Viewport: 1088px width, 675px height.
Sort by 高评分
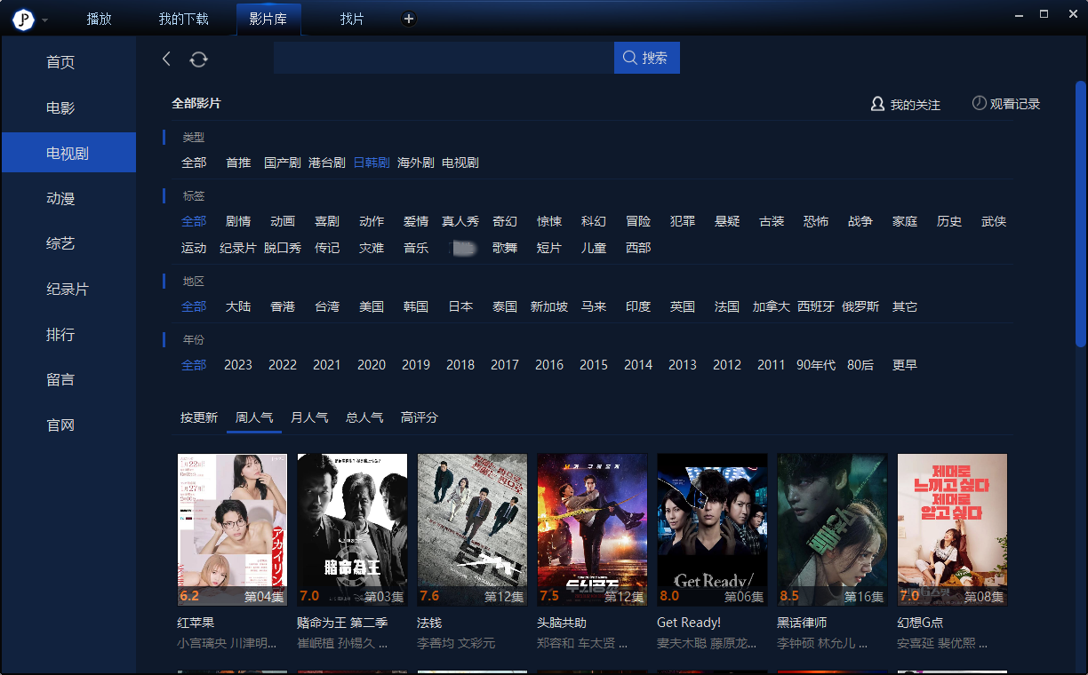pyautogui.click(x=419, y=417)
